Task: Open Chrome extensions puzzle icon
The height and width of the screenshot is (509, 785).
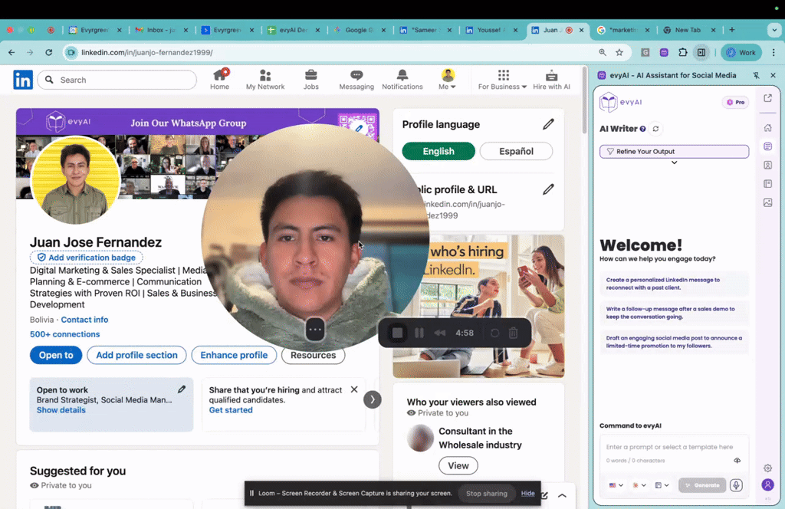Action: coord(682,52)
